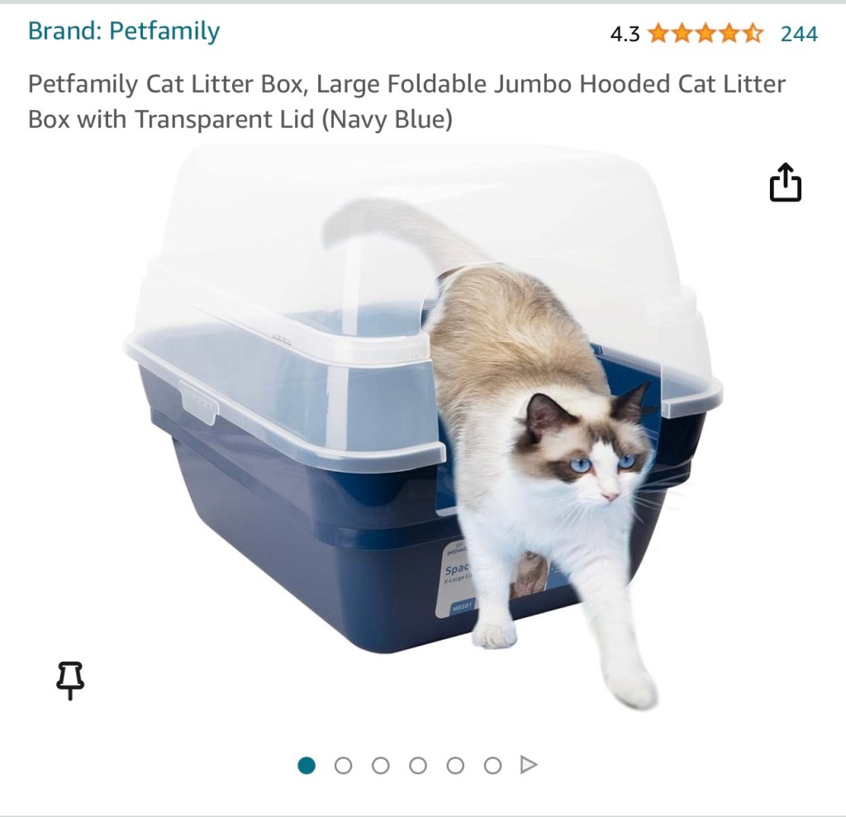Select the sixth image dot indicator
Viewport: 846px width, 817px height.
(492, 765)
